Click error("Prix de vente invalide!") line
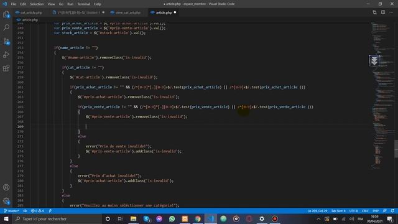 [x=119, y=146]
